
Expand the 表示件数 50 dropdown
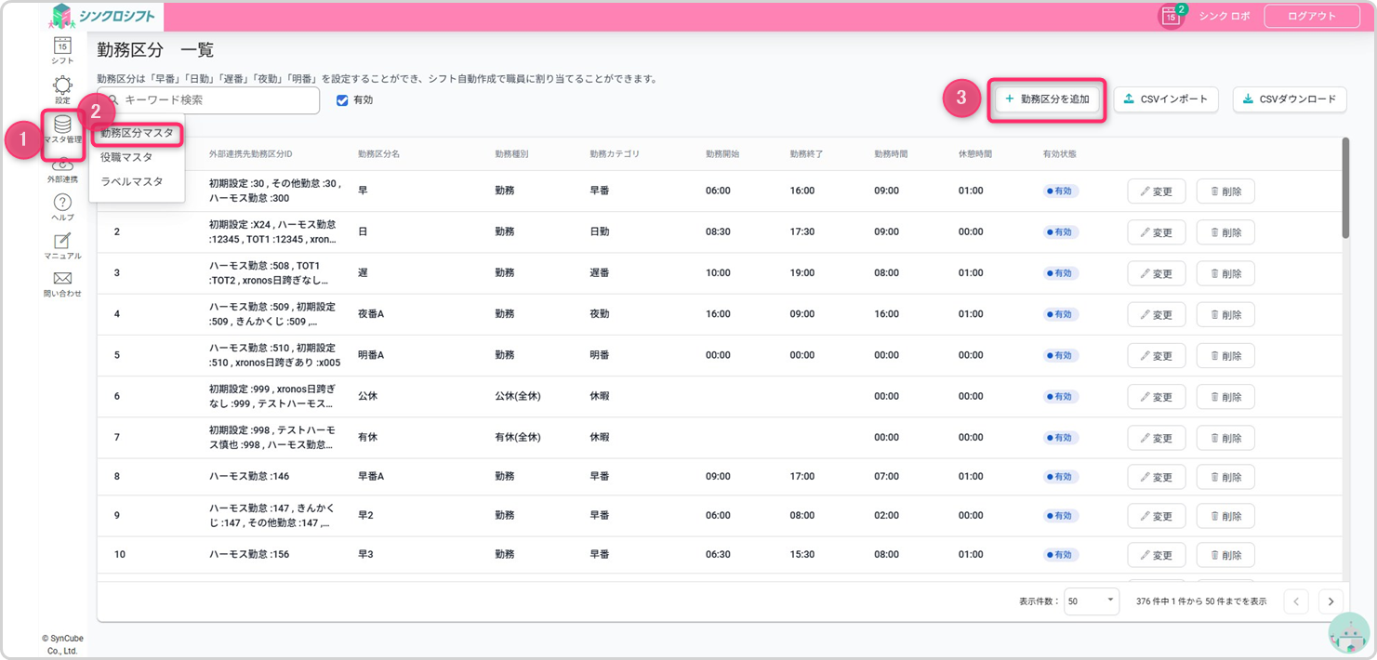1092,601
